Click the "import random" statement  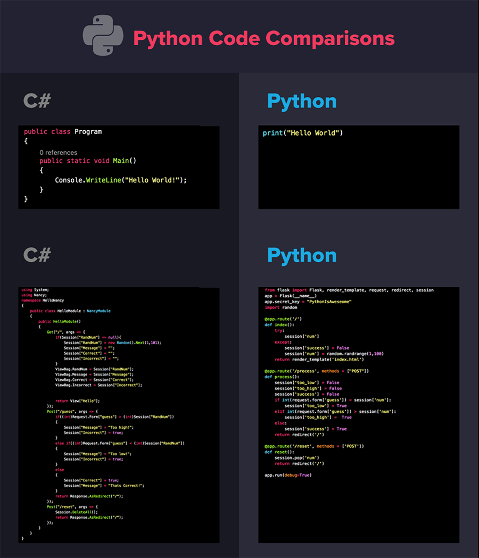280,307
